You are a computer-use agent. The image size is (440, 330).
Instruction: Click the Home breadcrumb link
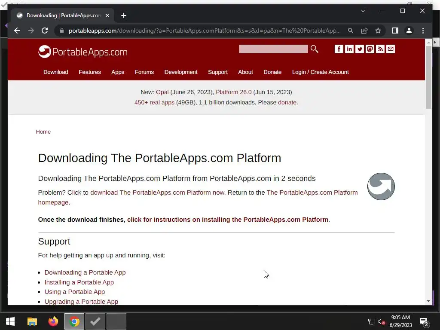pyautogui.click(x=43, y=132)
